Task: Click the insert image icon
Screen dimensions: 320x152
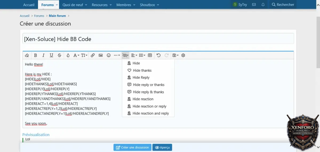Action: pos(101,55)
